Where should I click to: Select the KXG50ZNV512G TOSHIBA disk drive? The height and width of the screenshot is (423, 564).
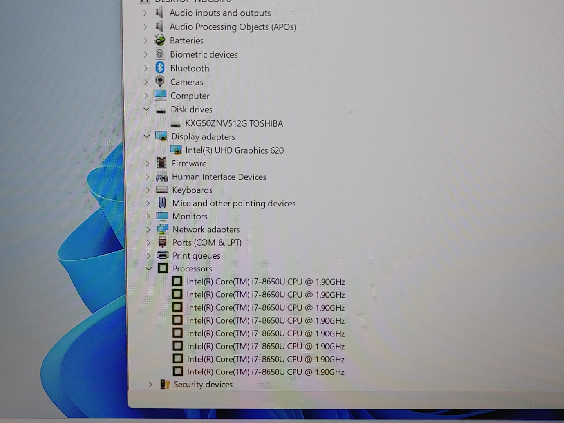point(233,123)
